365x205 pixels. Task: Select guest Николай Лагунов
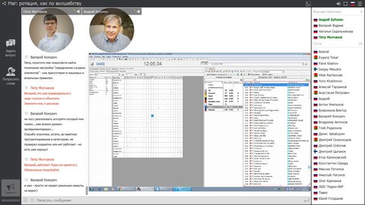(x=331, y=175)
